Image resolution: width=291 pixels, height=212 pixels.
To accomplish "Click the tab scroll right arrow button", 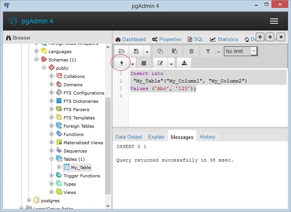I will [270, 37].
